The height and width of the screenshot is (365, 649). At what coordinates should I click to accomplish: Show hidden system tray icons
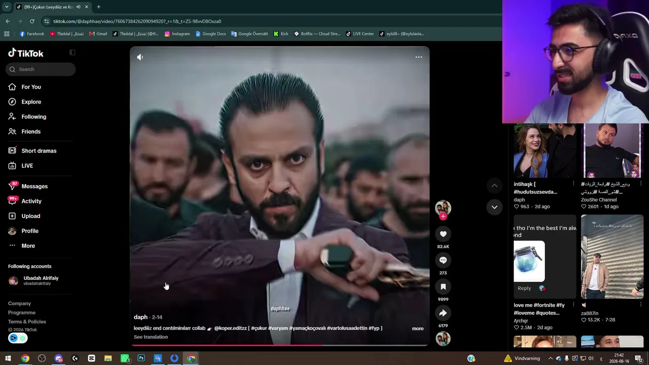pos(550,358)
